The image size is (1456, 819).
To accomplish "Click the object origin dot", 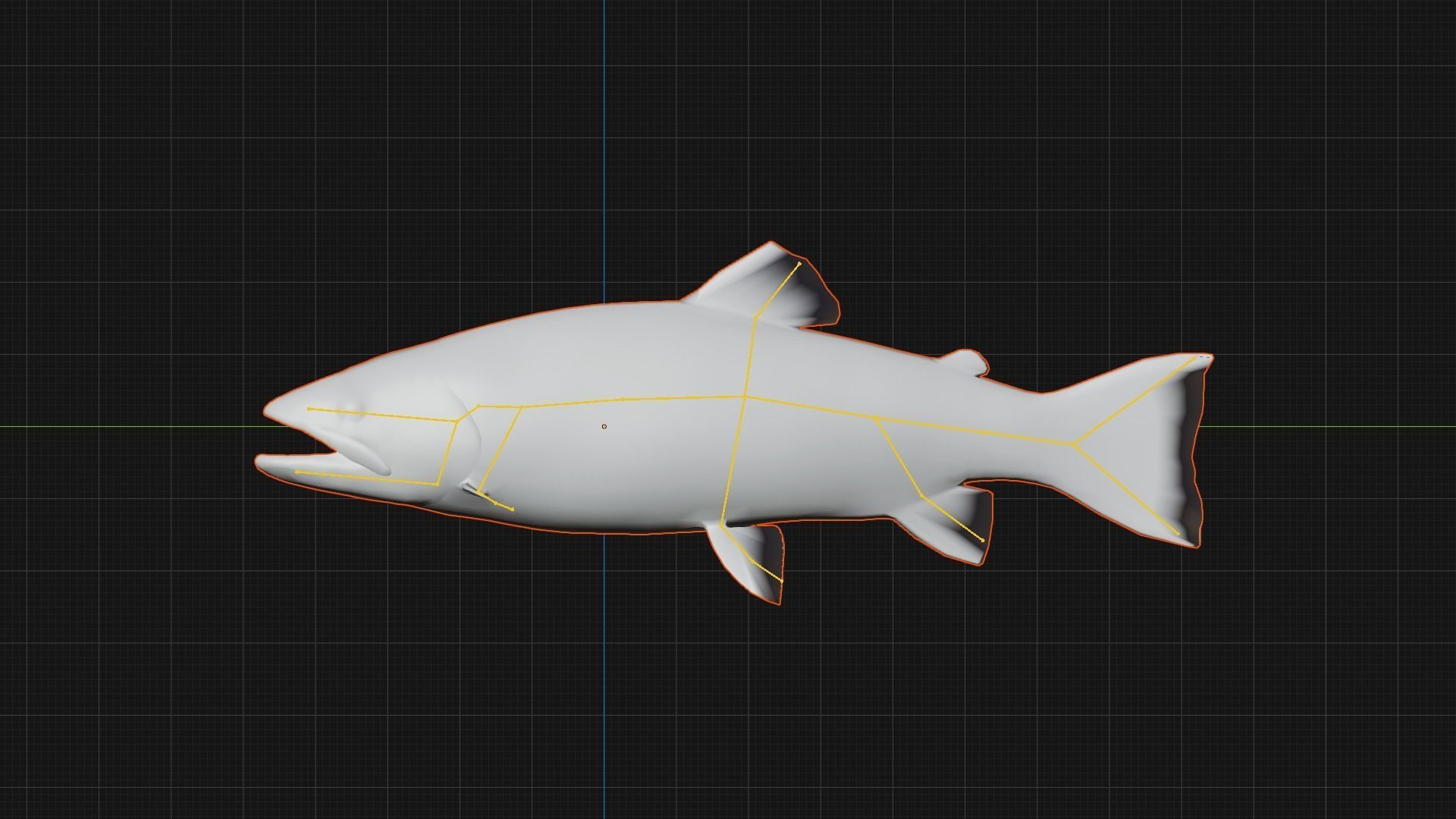I will [x=604, y=426].
